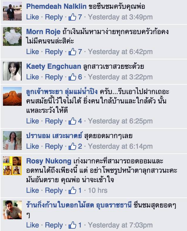Click thumbs-up icon on the 6:14pm comment
The image size is (187, 231).
tap(72, 146)
